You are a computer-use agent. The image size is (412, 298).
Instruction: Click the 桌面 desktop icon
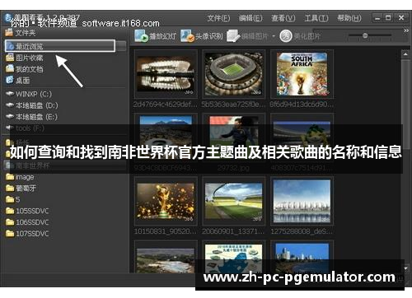10,80
